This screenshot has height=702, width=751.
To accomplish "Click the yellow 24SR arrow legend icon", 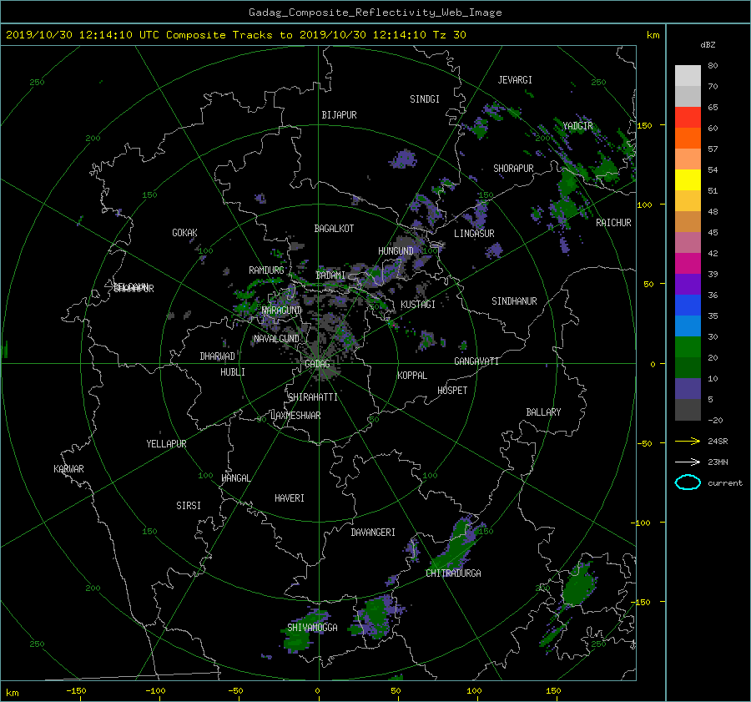I will 688,441.
